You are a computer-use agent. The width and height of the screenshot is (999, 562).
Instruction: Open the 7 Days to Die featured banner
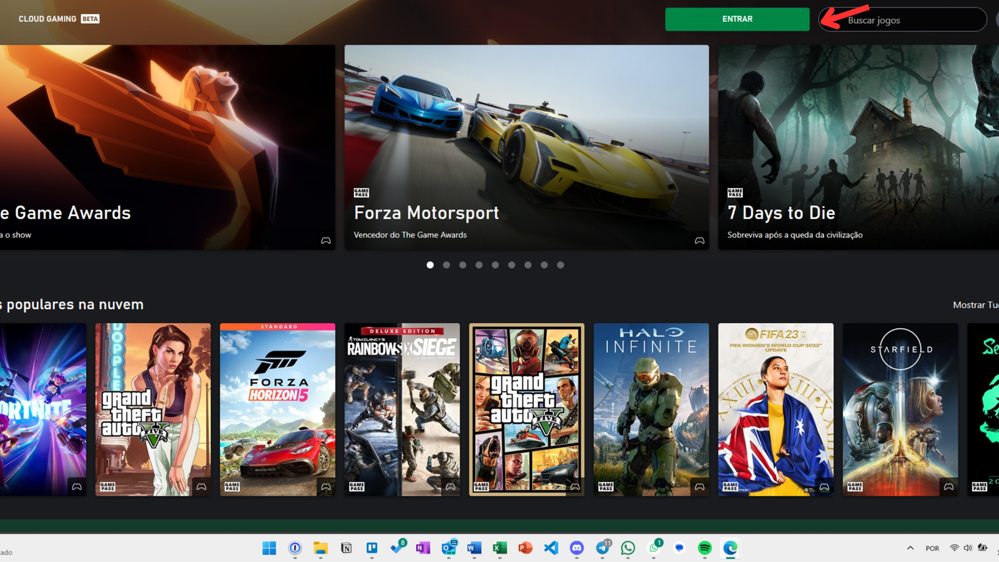(x=859, y=147)
